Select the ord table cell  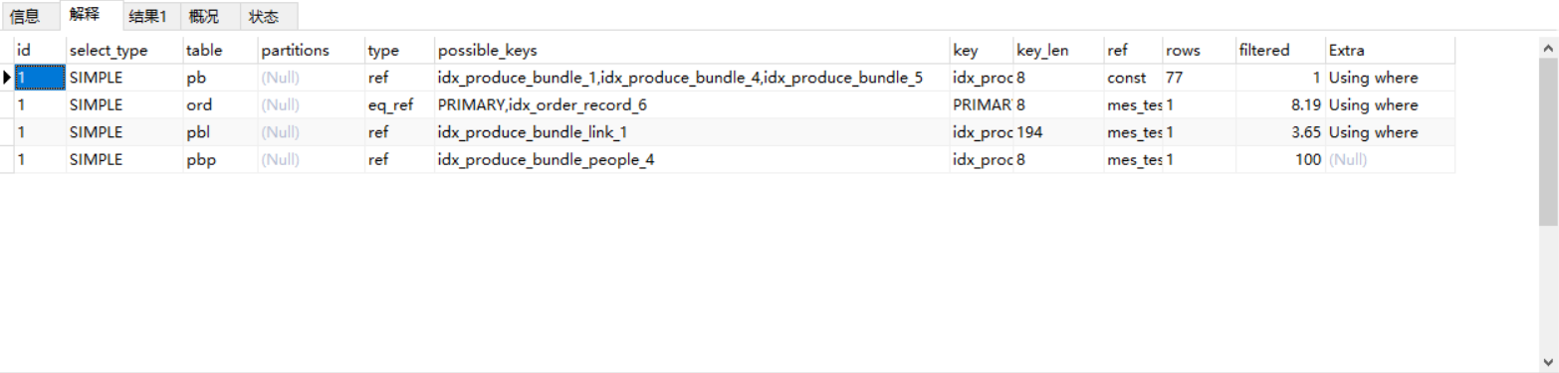[220, 104]
